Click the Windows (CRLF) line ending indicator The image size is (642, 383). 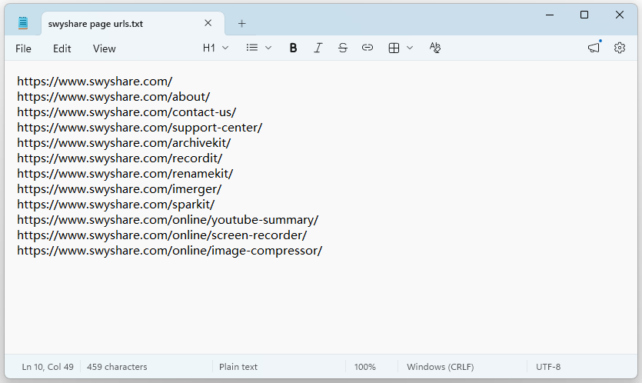[440, 367]
